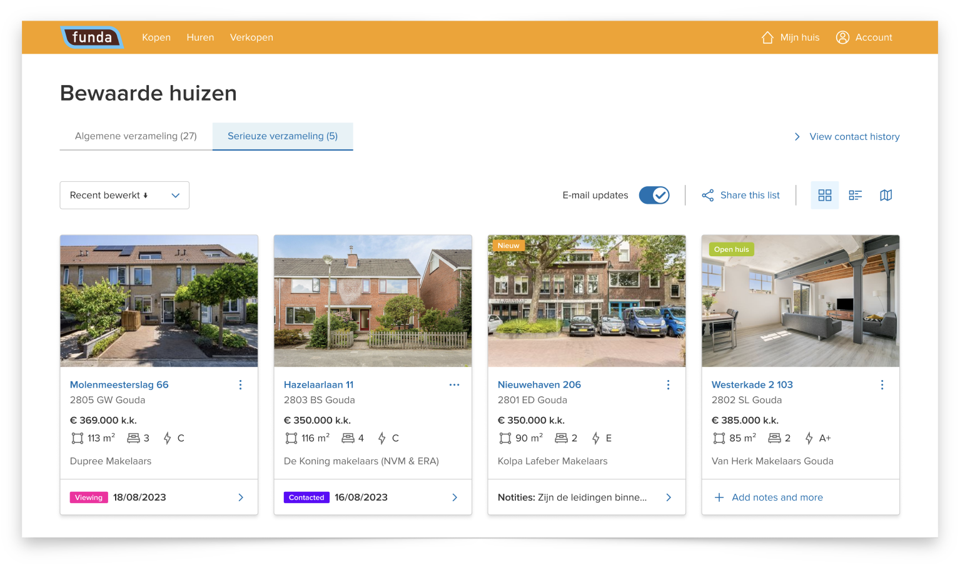The image size is (960, 565).
Task: Switch to Algemene verzameling (27) tab
Action: point(136,136)
